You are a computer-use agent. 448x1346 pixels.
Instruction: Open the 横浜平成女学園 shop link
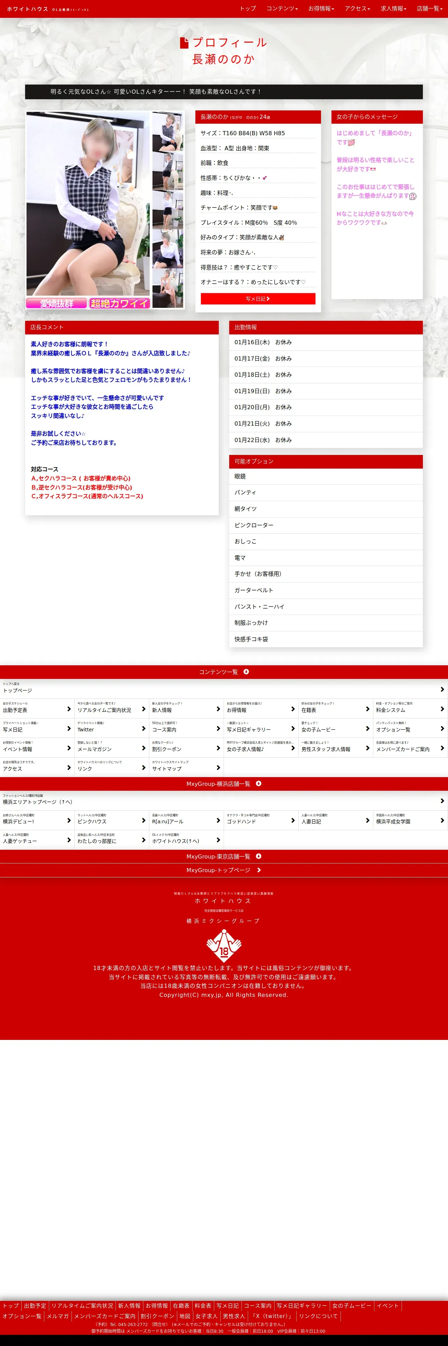point(410,820)
